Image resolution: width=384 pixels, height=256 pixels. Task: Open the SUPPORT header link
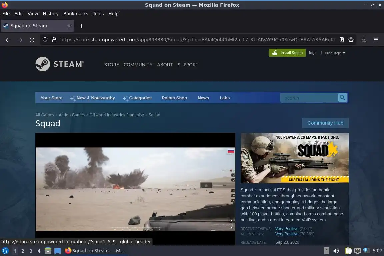point(188,65)
